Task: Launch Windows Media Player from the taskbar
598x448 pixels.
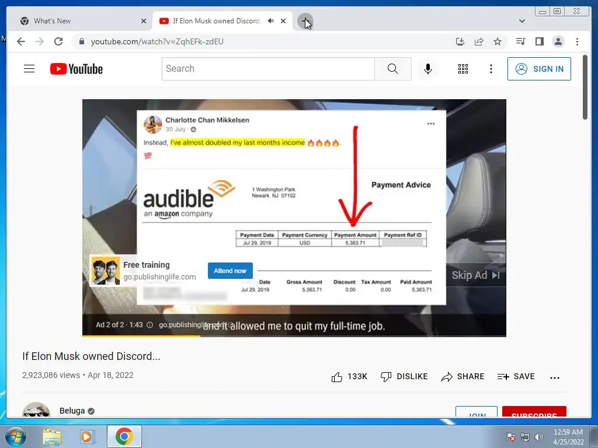Action: (86, 436)
